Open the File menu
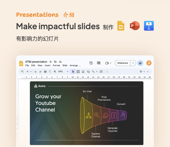 pyautogui.click(x=27, y=65)
